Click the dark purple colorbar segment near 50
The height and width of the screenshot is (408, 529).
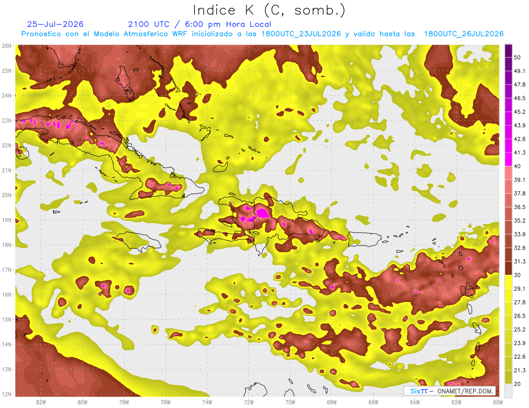pos(508,51)
